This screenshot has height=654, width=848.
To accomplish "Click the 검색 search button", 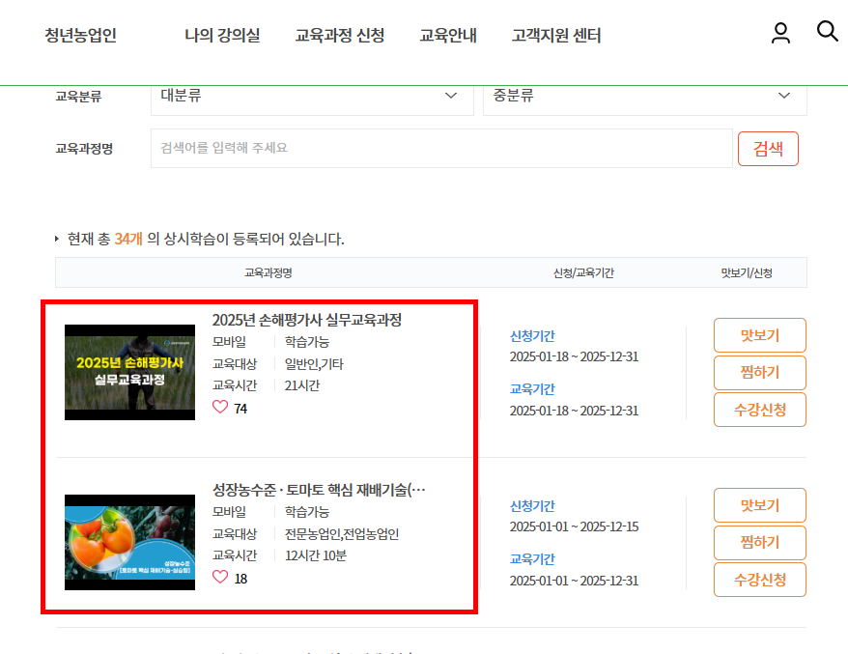I will [768, 148].
